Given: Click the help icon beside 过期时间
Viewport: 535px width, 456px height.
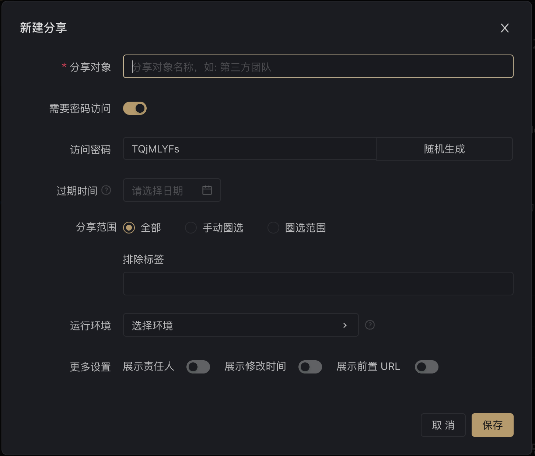Looking at the screenshot, I should click(x=106, y=190).
